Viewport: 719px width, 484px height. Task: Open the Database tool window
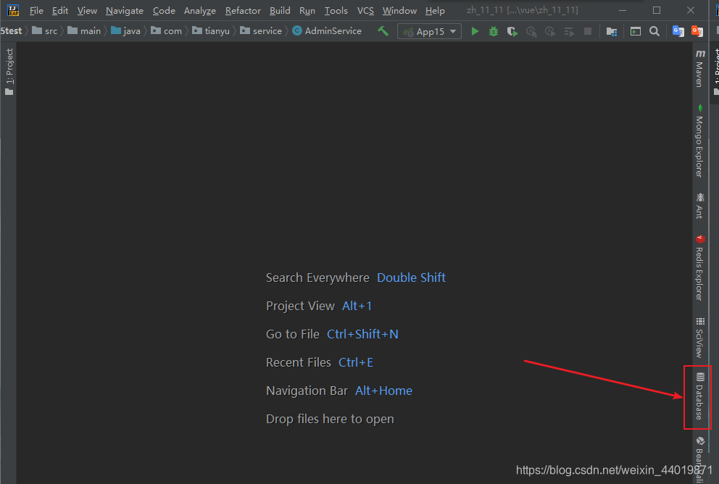(x=699, y=396)
